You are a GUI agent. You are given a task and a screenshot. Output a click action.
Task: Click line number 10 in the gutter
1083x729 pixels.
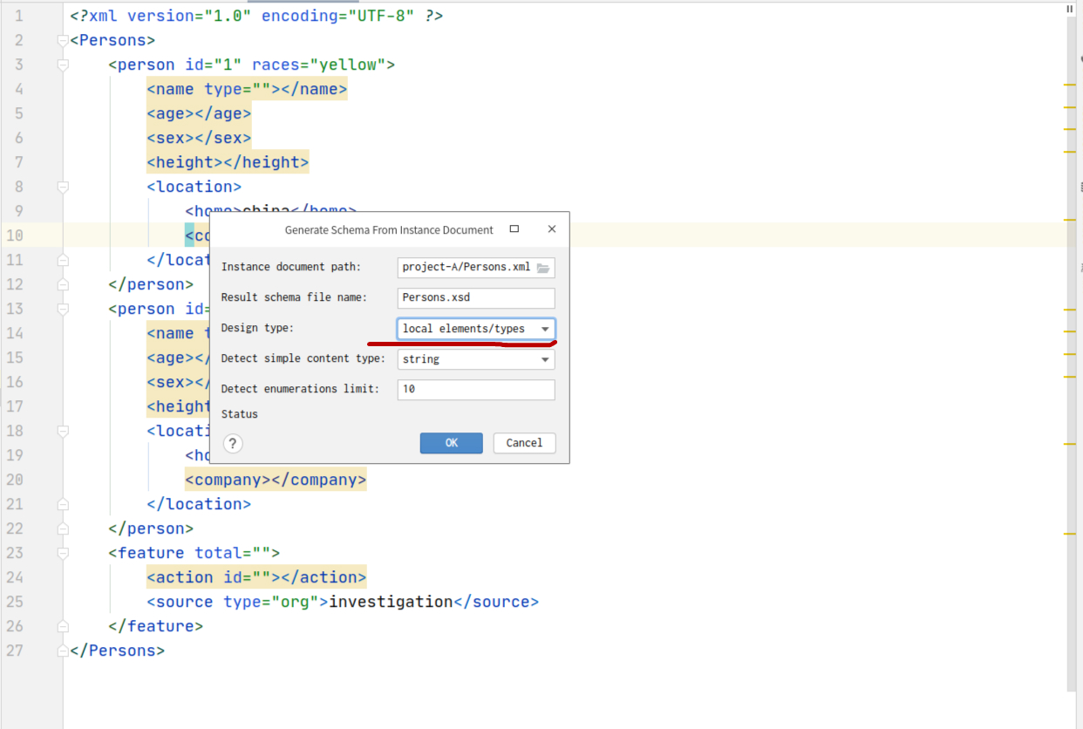(15, 235)
